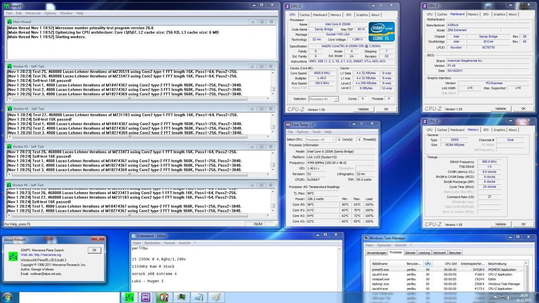Screen dimensions: 539x303
Task: Click the Action Center flag tray icon
Action: coord(496,298)
